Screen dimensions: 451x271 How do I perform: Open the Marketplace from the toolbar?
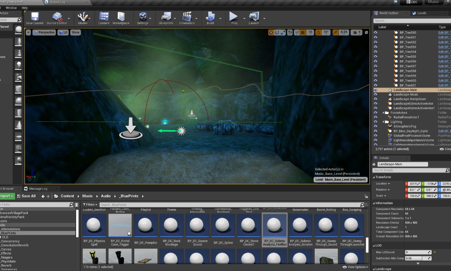coord(121,18)
